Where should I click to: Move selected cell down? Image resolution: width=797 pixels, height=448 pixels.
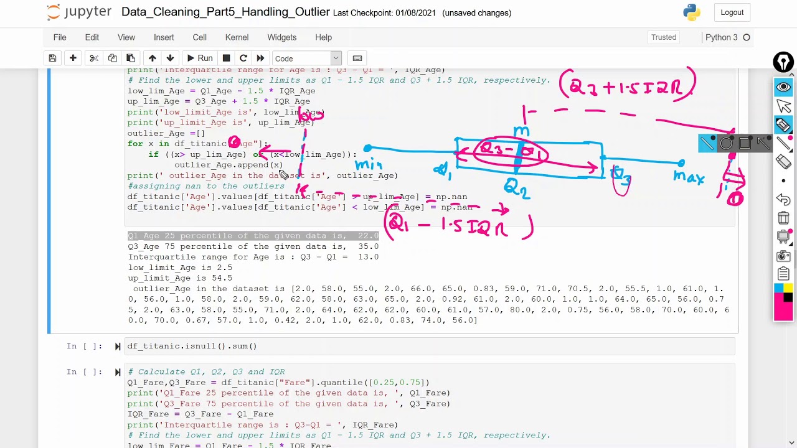pos(170,58)
